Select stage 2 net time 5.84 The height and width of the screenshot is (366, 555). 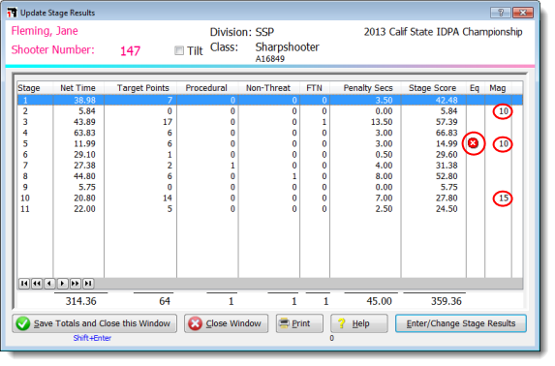[x=87, y=111]
